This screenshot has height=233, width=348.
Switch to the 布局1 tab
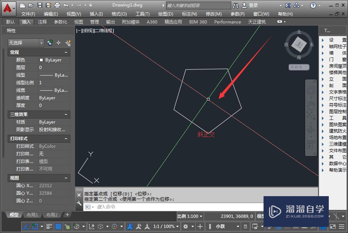pos(32,215)
